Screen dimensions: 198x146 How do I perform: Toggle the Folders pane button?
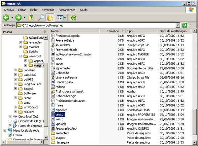[50, 17]
